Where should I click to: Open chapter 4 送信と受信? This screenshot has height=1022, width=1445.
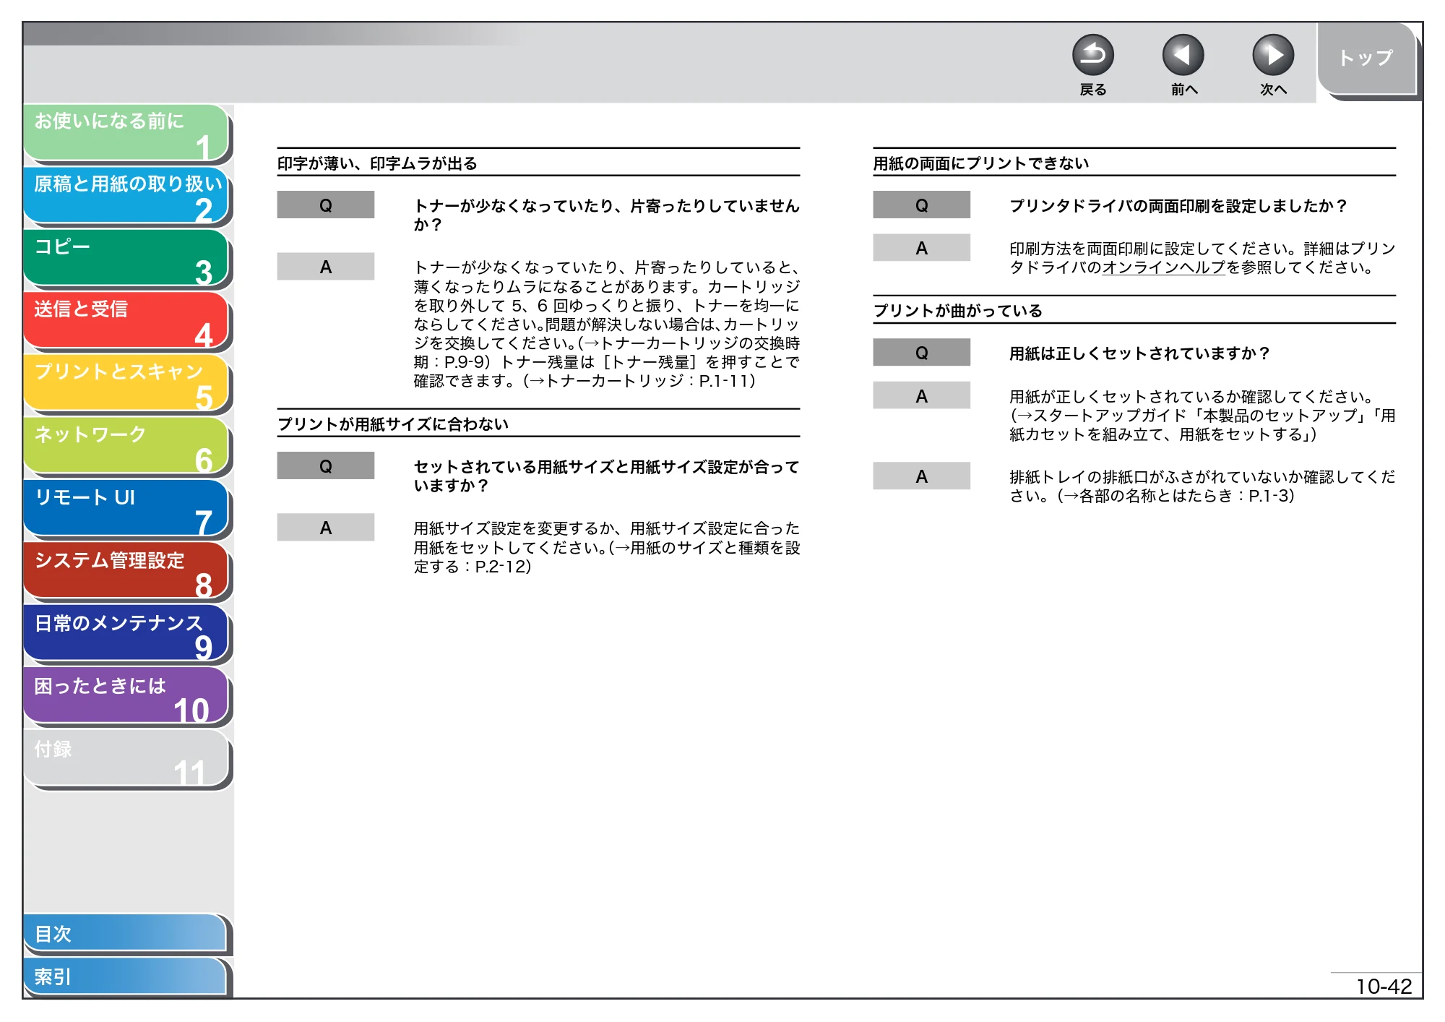click(126, 321)
